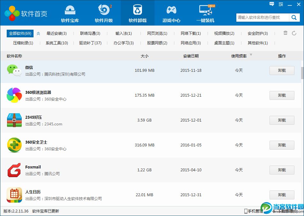Click the 软件首页 home logo
The image size is (304, 216).
click(x=26, y=13)
